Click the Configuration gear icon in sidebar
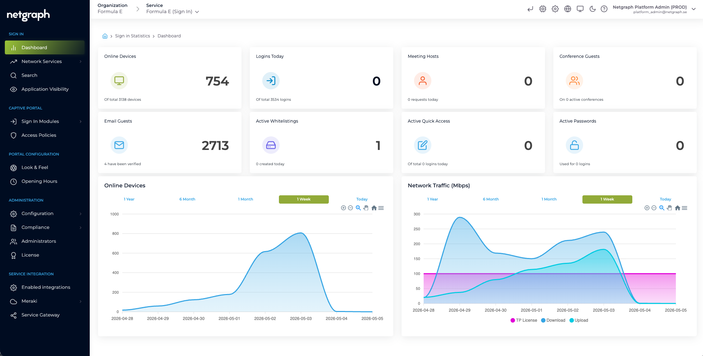Viewport: 703px width, 356px height. [x=14, y=214]
